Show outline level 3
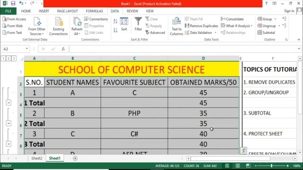 click(14, 59)
